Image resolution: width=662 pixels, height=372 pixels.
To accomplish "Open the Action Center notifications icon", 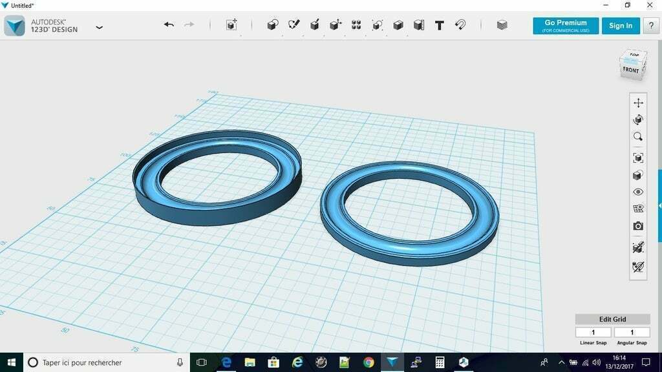I will (x=646, y=362).
